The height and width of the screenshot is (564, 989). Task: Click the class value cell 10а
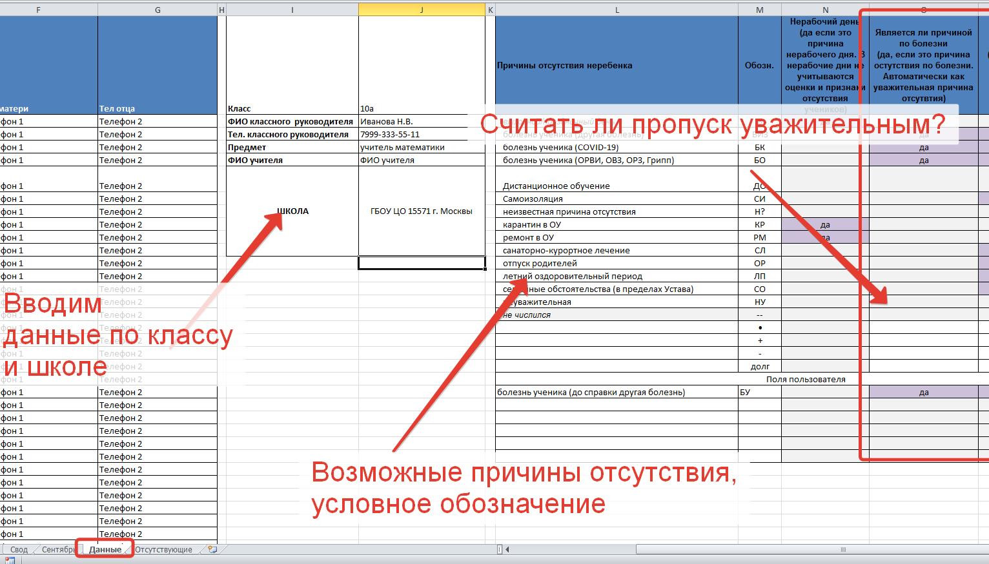[422, 109]
